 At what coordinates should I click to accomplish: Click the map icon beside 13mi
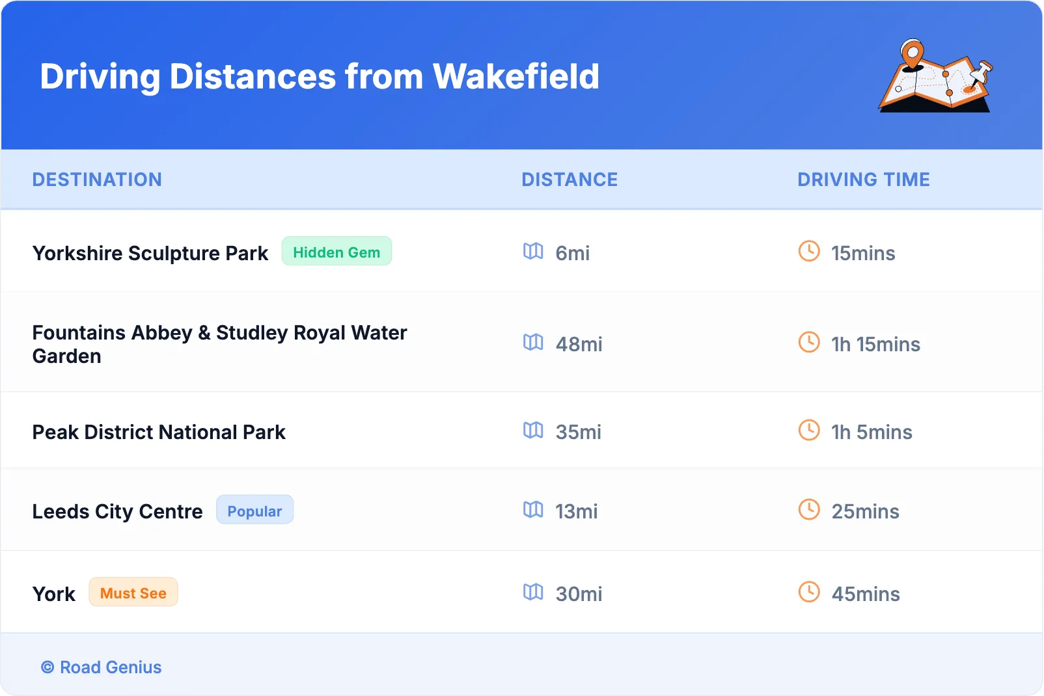click(533, 509)
